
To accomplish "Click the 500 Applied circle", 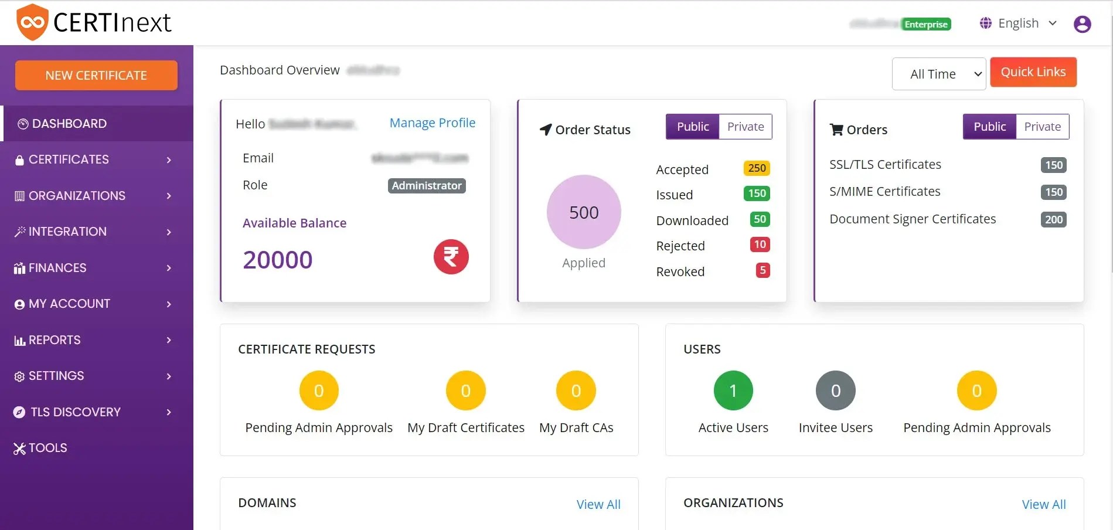I will 584,212.
